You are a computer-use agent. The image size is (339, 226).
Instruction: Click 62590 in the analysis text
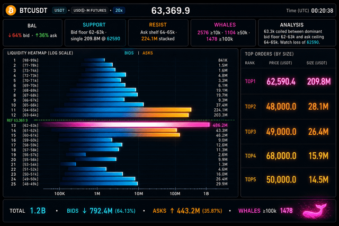tap(313, 42)
